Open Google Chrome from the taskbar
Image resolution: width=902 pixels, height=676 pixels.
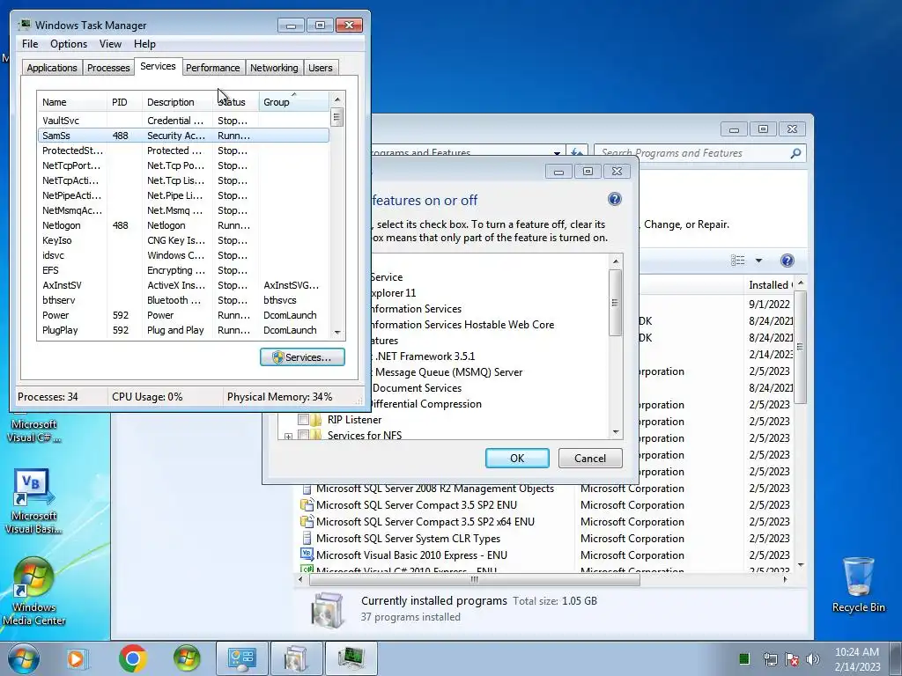pos(133,658)
